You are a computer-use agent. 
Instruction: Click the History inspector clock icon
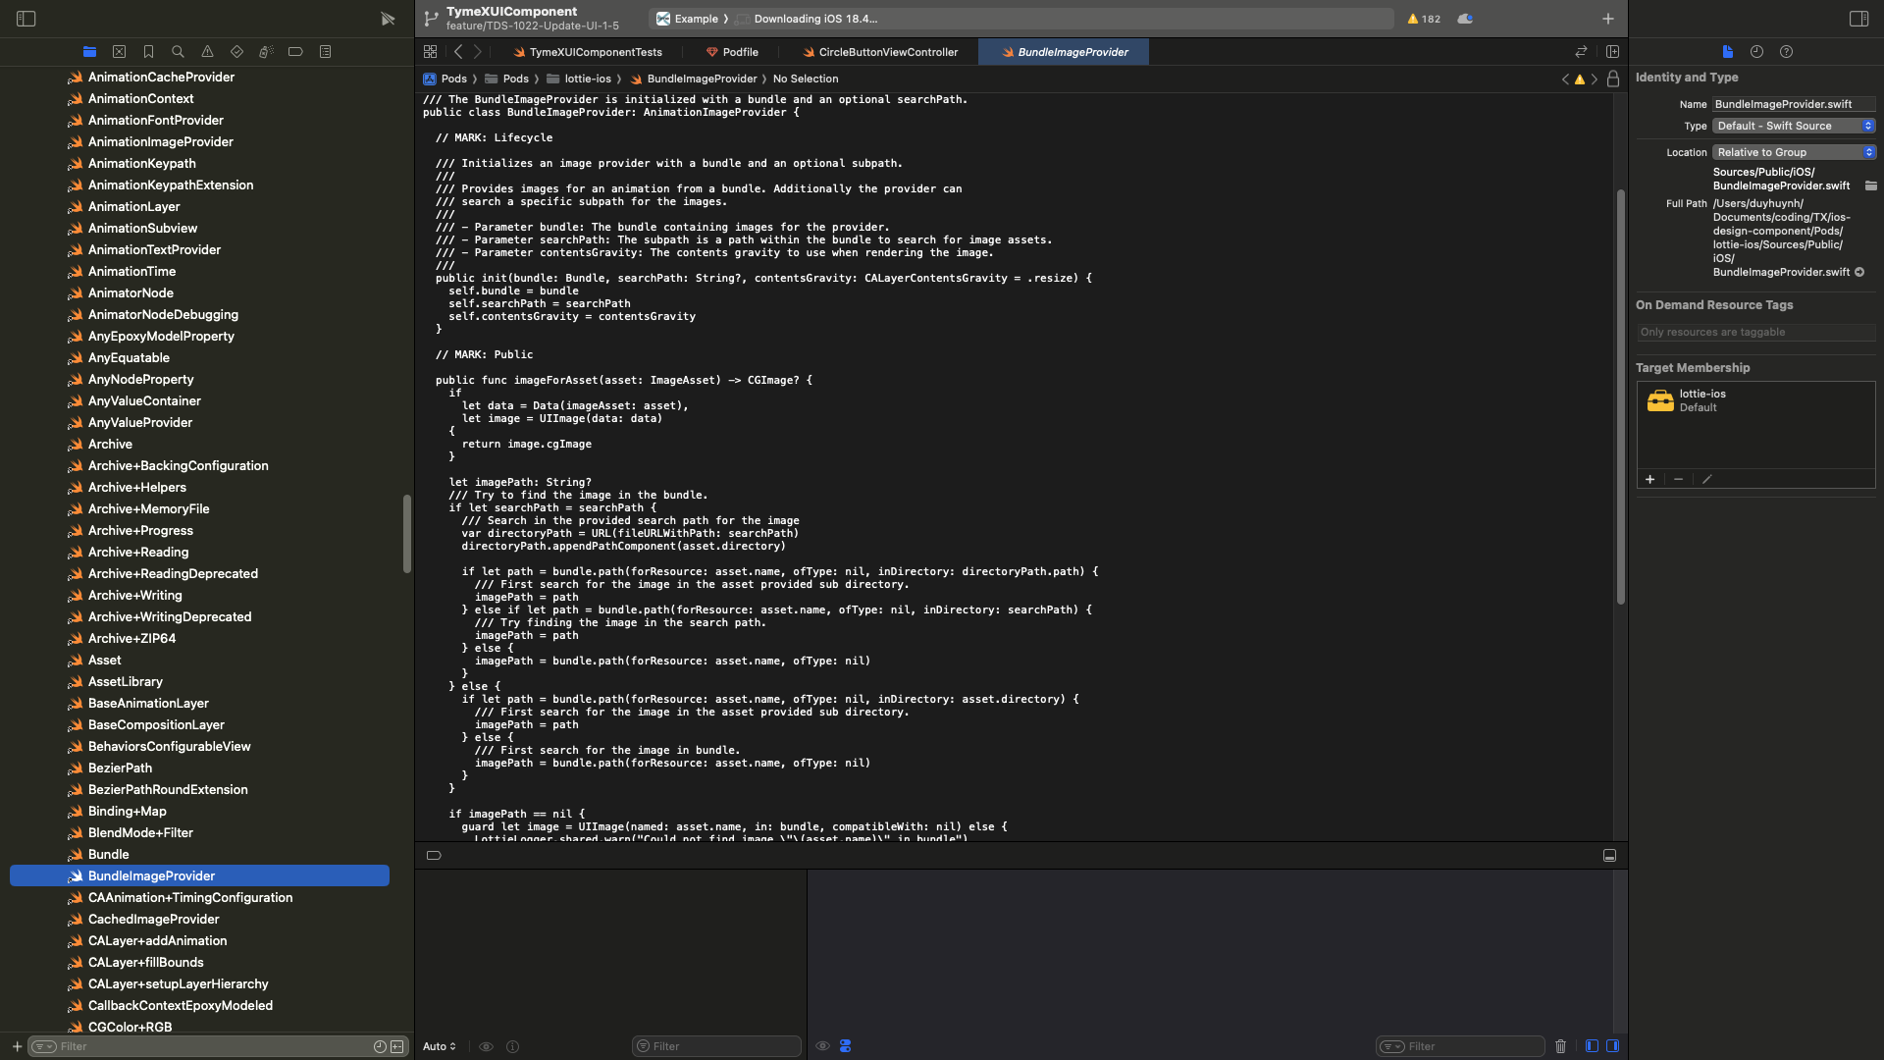tap(1756, 52)
